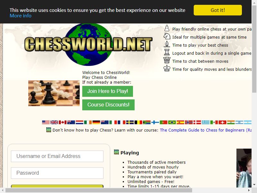Click the United States flag icon
Image resolution: width=257 pixels, height=193 pixels.
[x=46, y=122]
